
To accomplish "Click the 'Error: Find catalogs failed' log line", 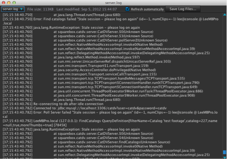I will coord(111,21).
